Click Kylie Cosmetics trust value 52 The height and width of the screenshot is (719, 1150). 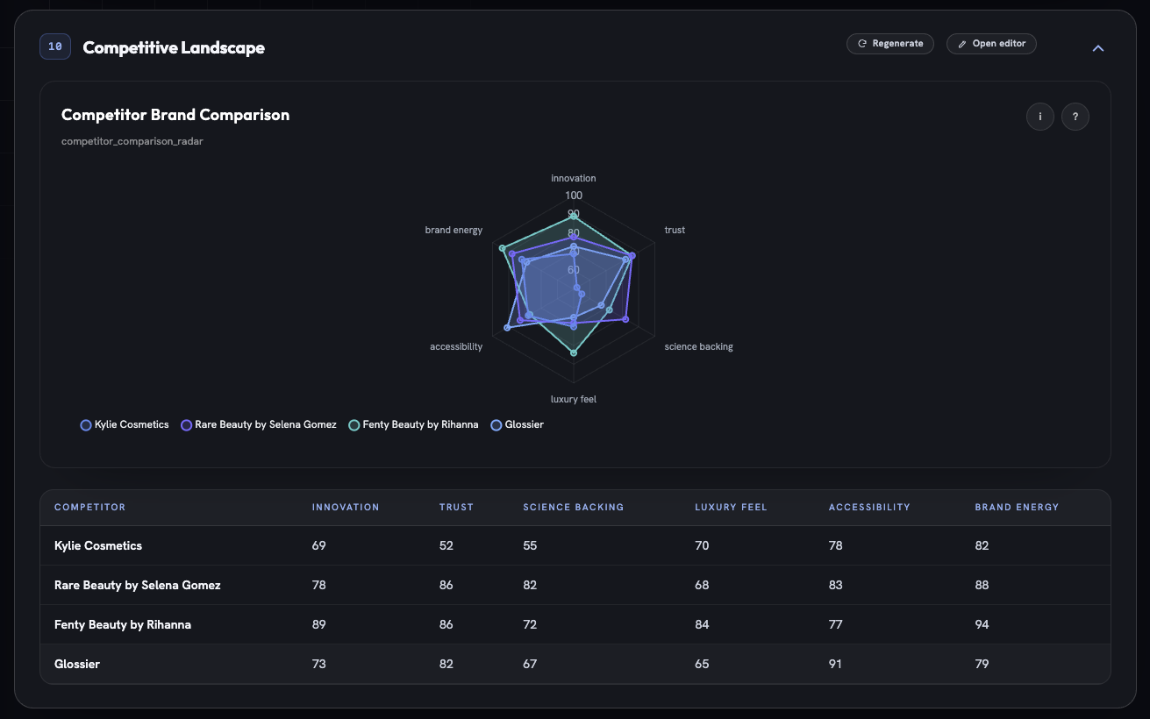pos(446,545)
